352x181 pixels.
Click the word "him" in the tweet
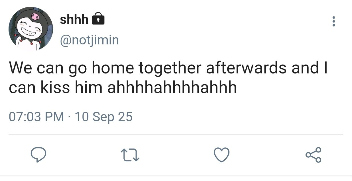click(88, 88)
